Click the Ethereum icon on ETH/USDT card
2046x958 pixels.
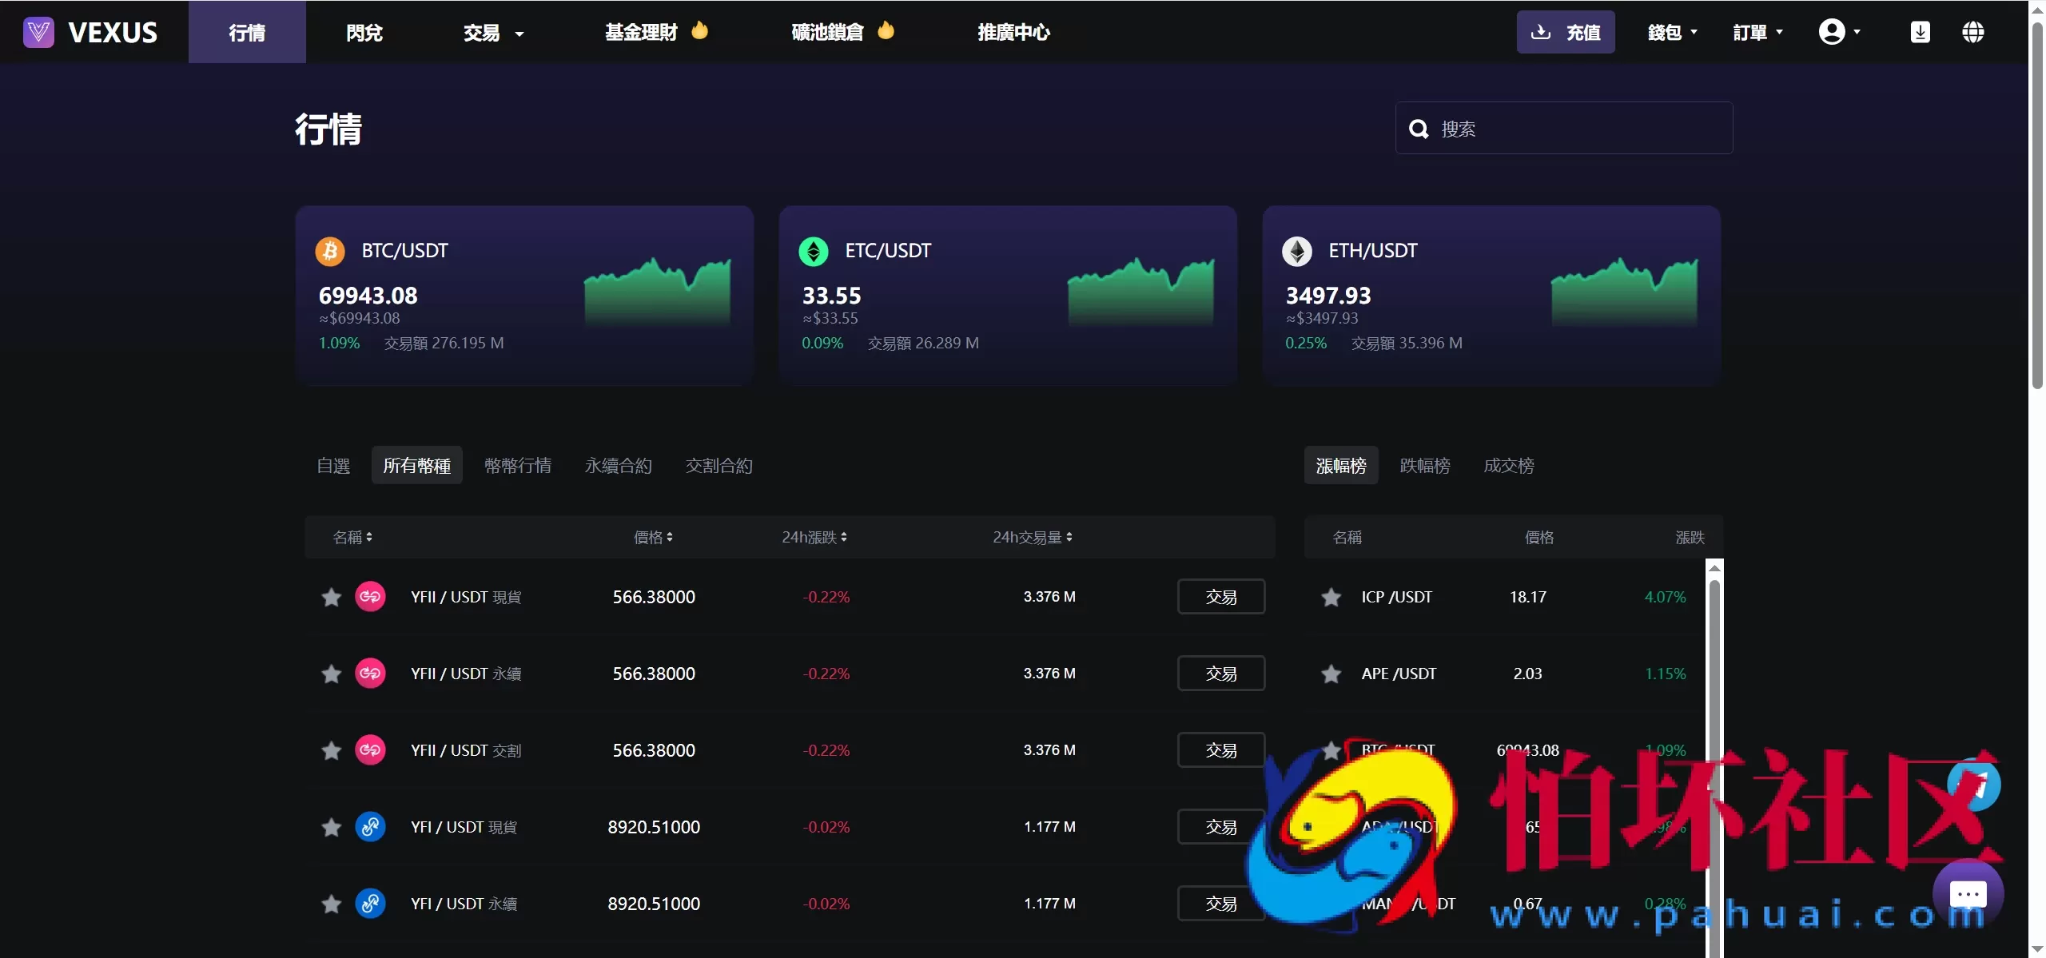tap(1296, 250)
